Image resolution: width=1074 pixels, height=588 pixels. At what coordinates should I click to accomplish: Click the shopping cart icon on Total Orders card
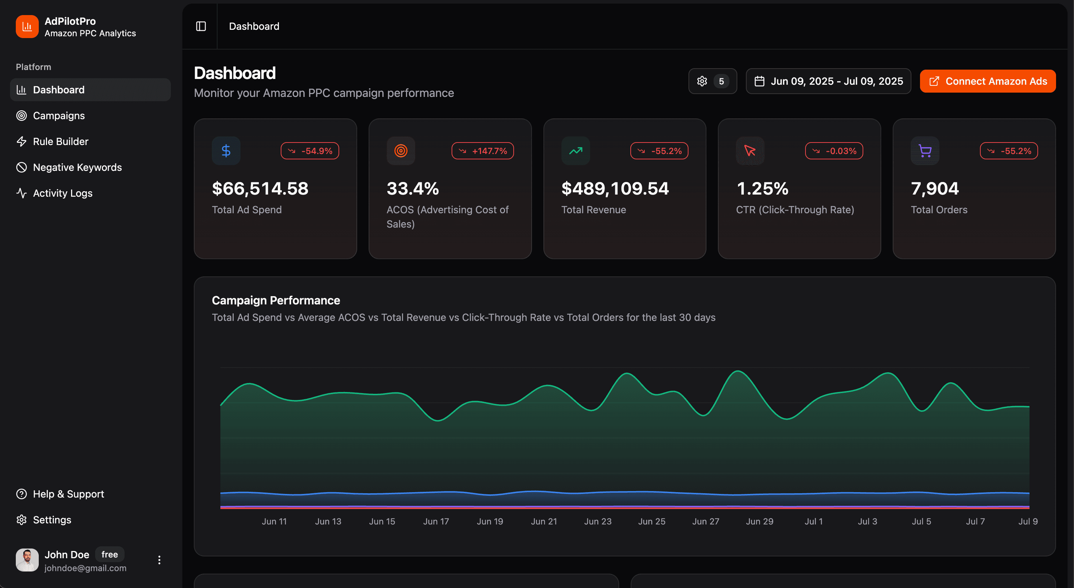pos(925,150)
